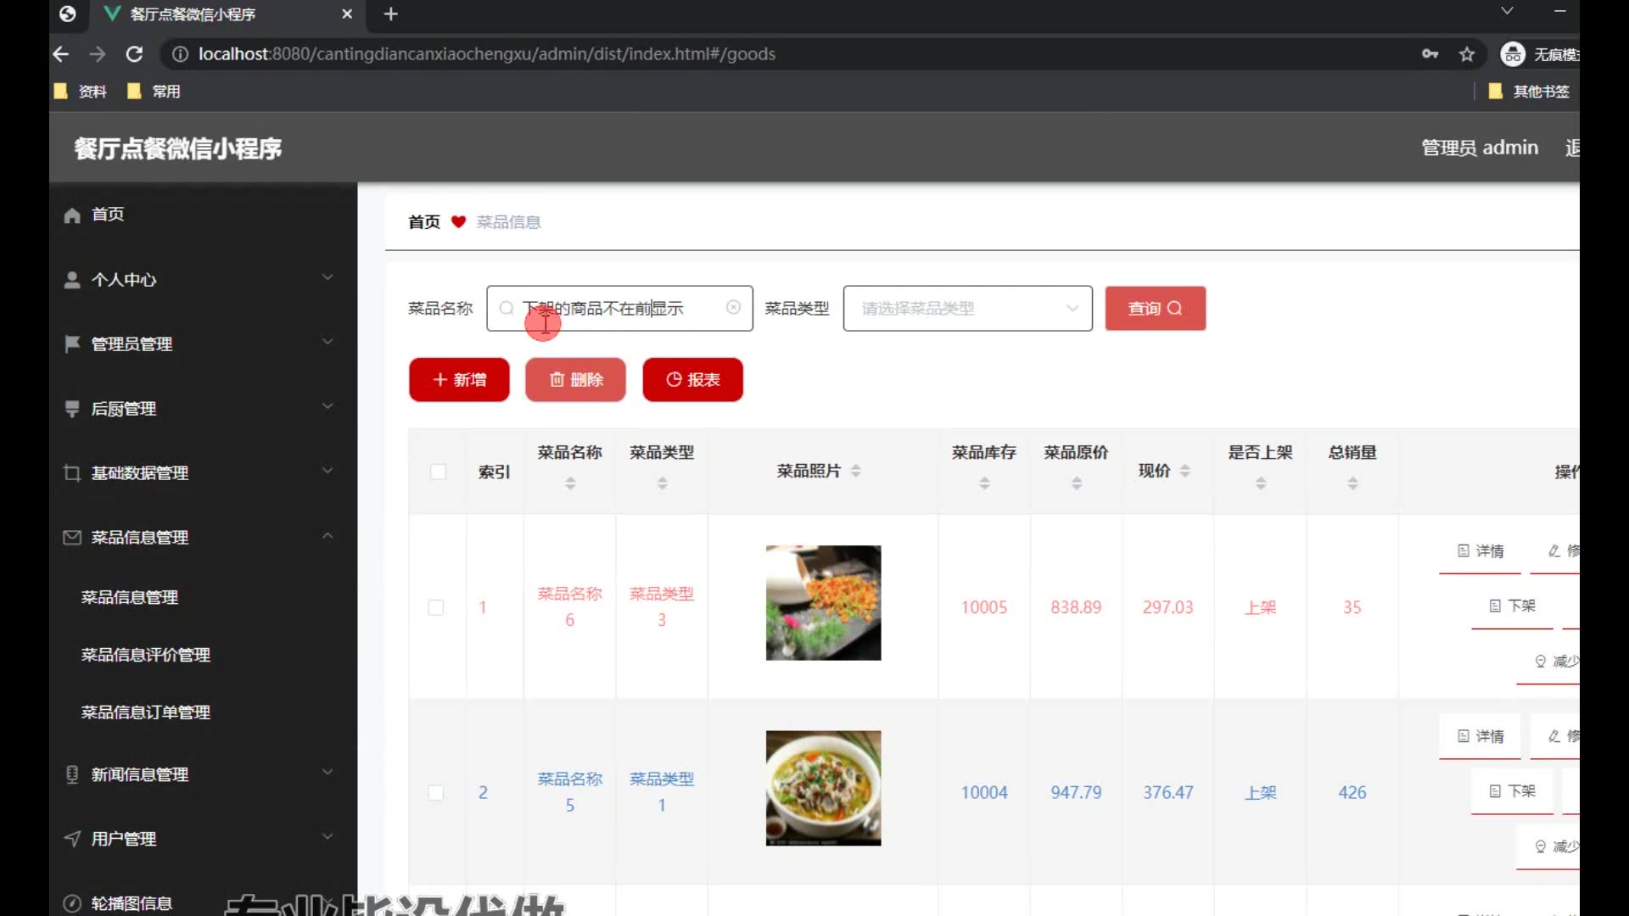Click the browser back arrow

coord(60,54)
